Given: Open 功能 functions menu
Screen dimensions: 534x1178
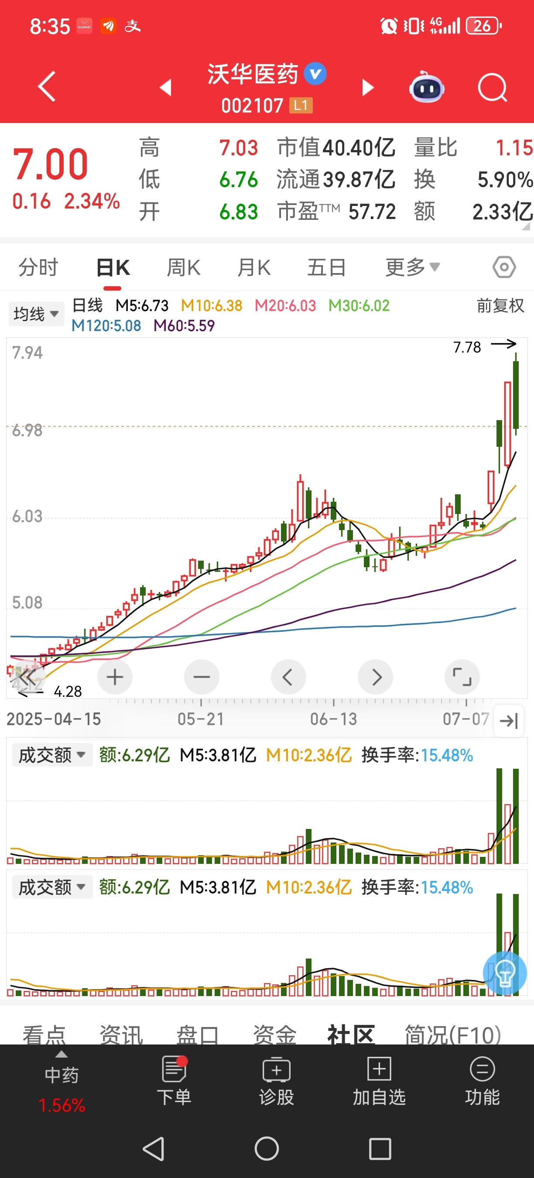Looking at the screenshot, I should click(483, 1081).
